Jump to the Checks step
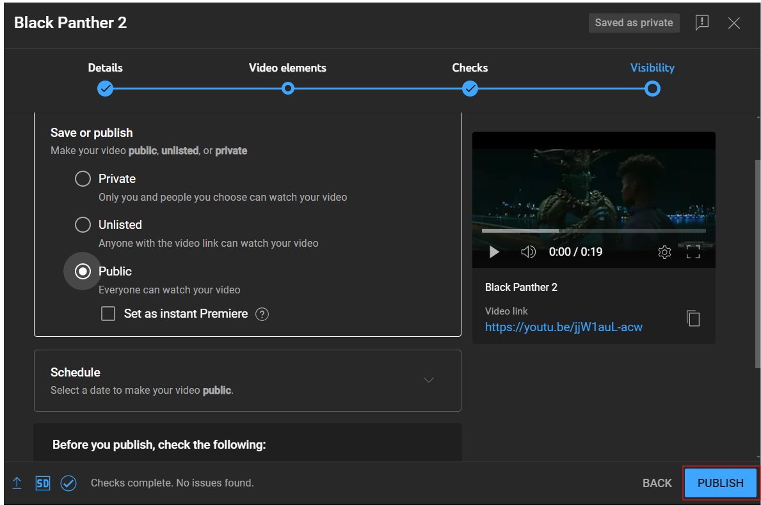Screen dimensions: 761x505 point(470,88)
